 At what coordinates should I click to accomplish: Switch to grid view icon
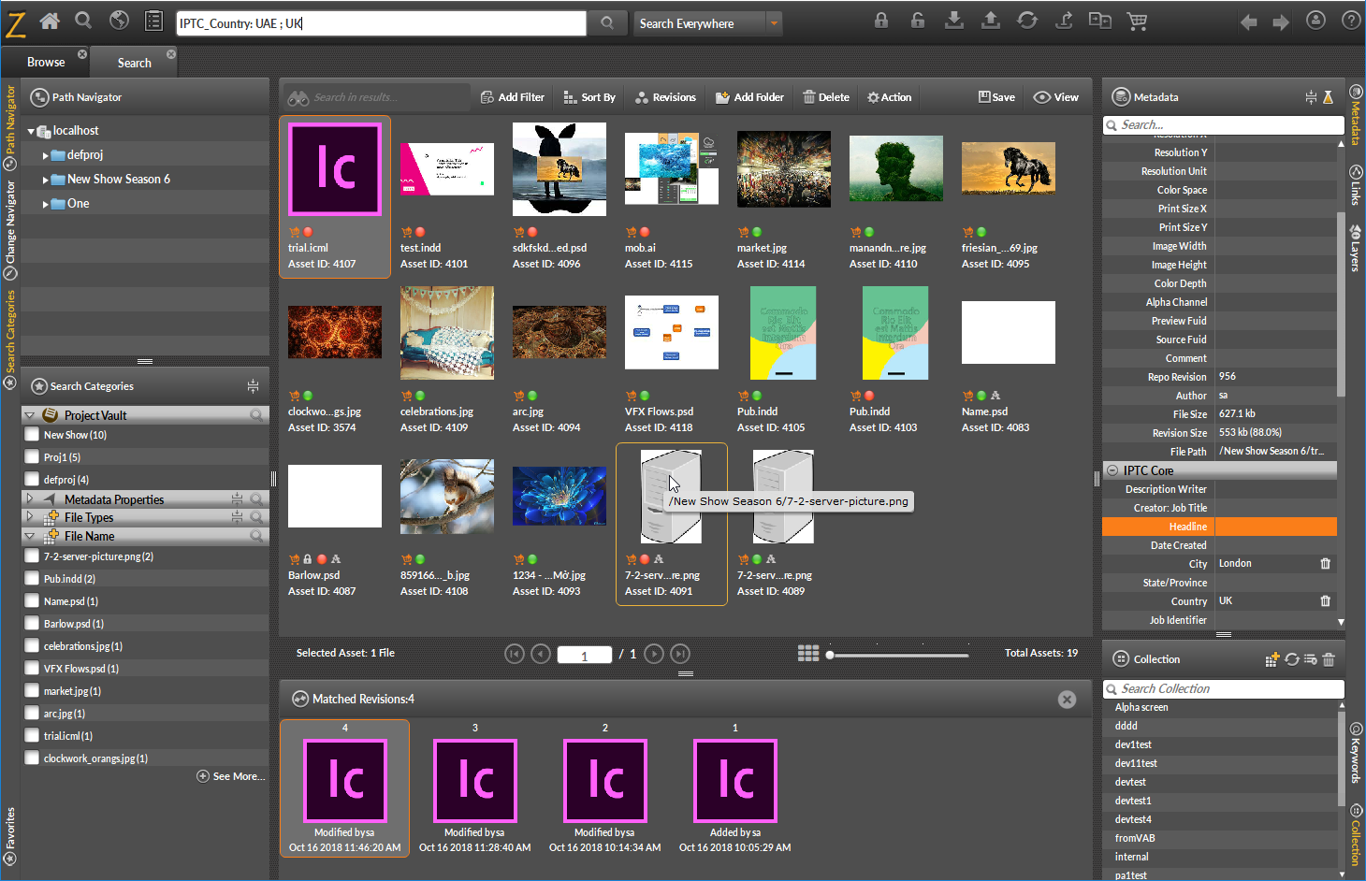(x=808, y=653)
